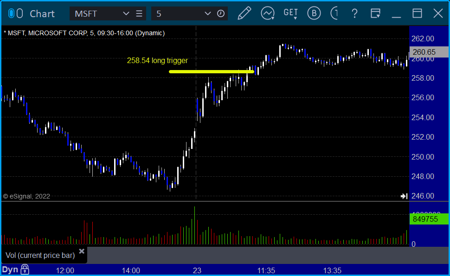
Task: Click the "258.54 long trigger" annotation text
Action: pyautogui.click(x=157, y=61)
